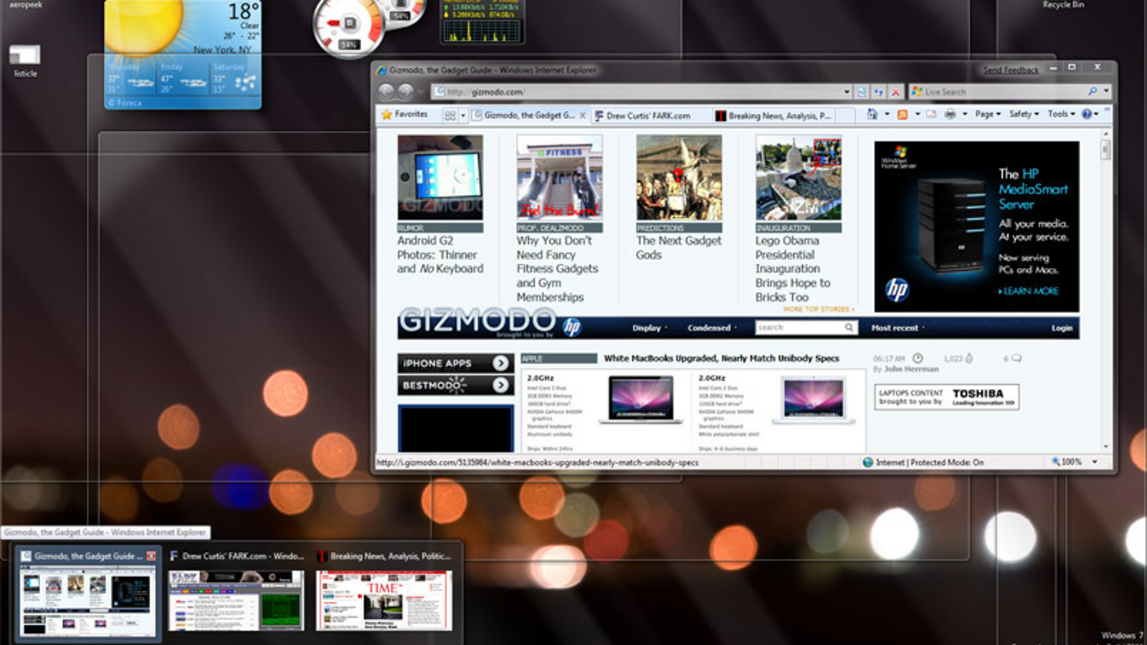Open the search provider dropdown arrow
The height and width of the screenshot is (645, 1147).
(1106, 92)
